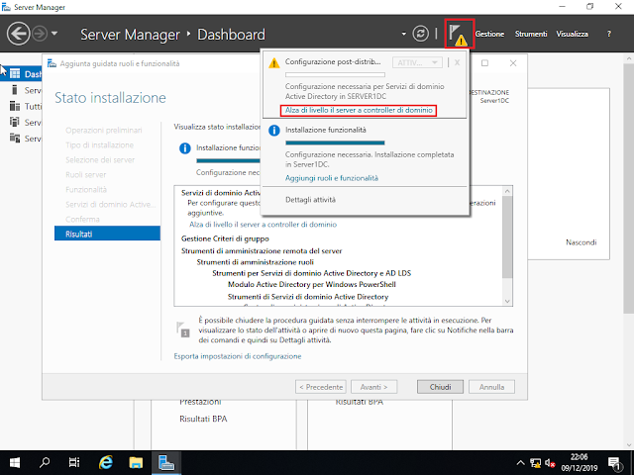Image resolution: width=634 pixels, height=475 pixels.
Task: Click the Annulla button
Action: (x=491, y=387)
